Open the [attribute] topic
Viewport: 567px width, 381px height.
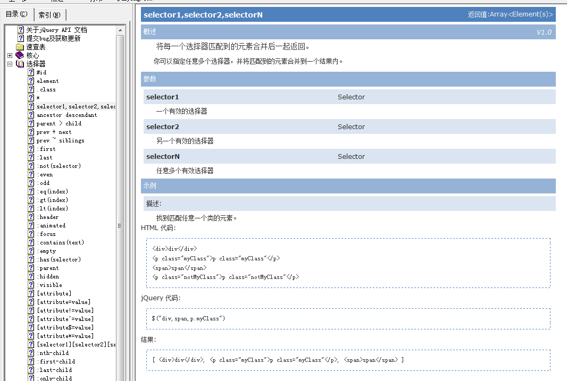54,293
